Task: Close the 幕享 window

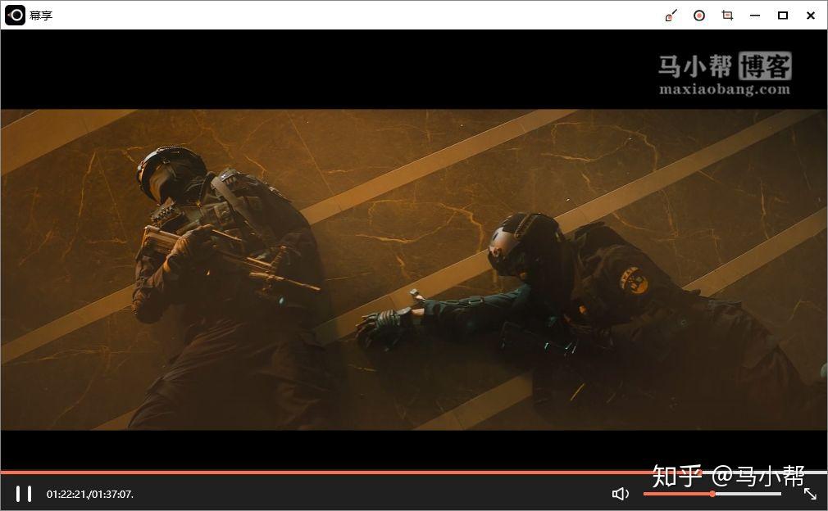Action: (811, 16)
